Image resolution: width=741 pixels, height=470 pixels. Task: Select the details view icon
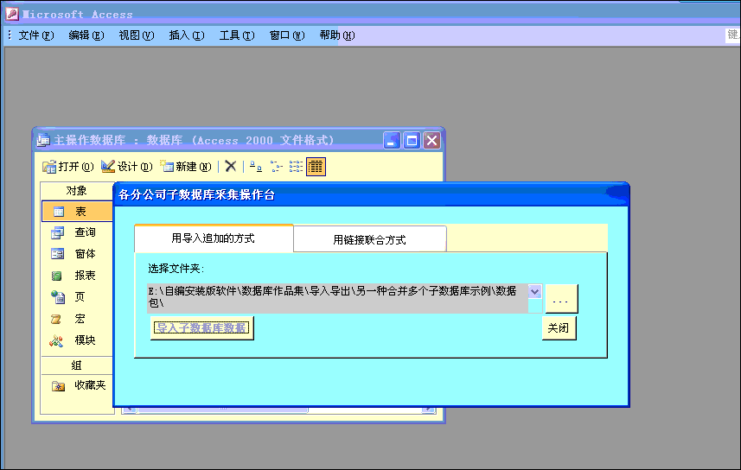[x=316, y=167]
